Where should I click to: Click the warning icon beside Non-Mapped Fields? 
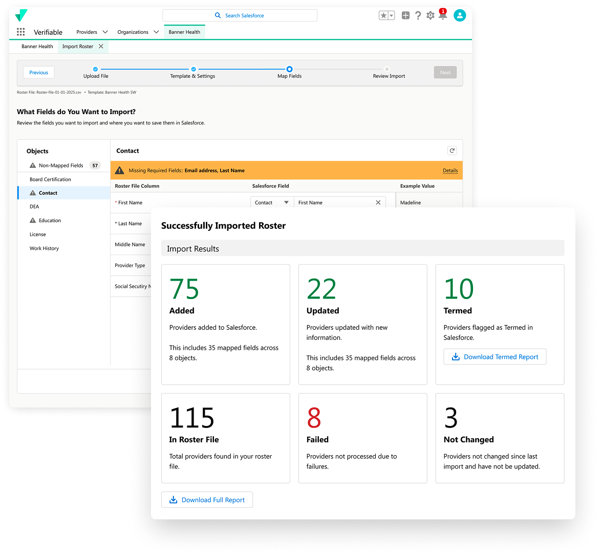click(33, 165)
